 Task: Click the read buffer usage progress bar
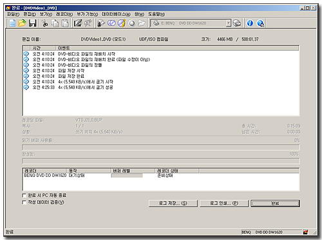point(161,147)
